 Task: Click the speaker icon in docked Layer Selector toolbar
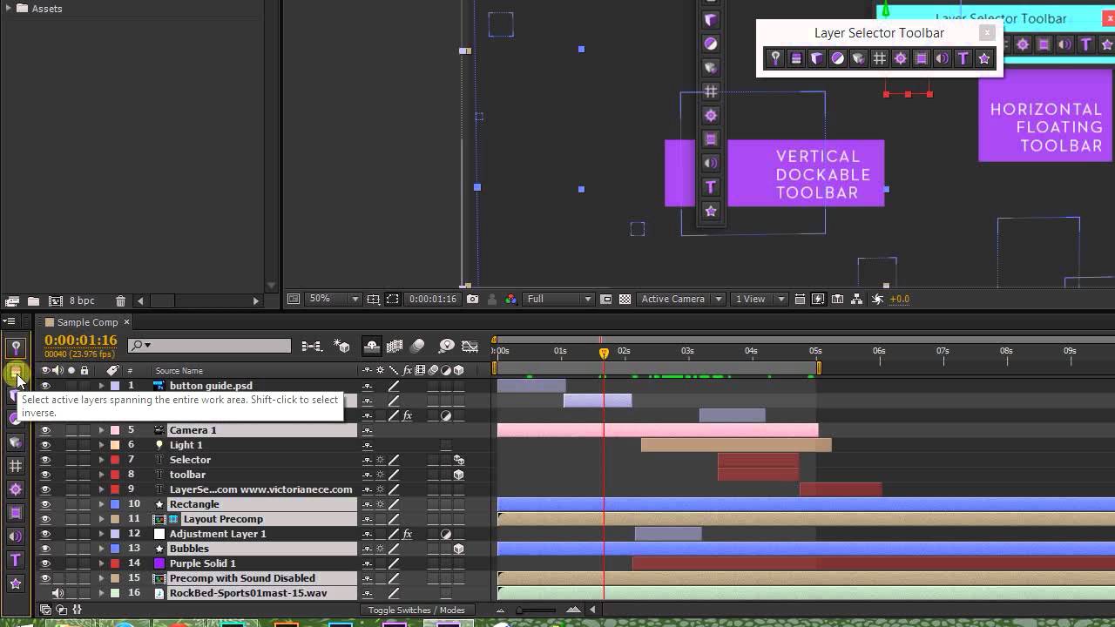(x=16, y=536)
